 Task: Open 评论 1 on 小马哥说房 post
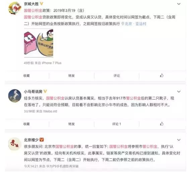(117, 124)
